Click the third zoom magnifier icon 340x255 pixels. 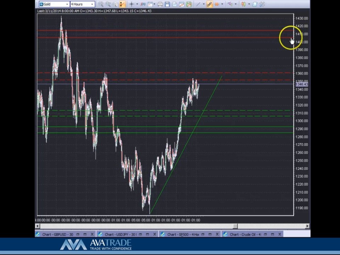tap(115, 4)
